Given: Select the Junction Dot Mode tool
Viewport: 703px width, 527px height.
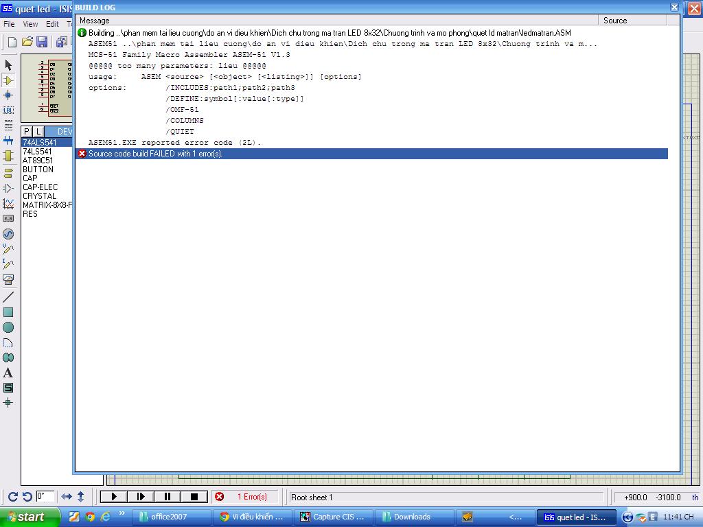Looking at the screenshot, I should tap(8, 95).
